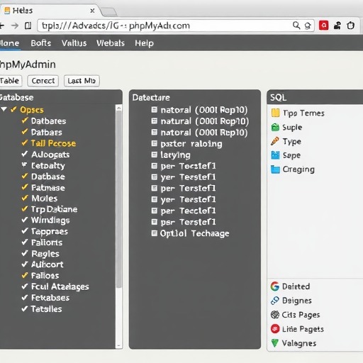Viewport: 363px width, 363px height.
Task: Select the Eetpalty tree item
Action: click(48, 166)
